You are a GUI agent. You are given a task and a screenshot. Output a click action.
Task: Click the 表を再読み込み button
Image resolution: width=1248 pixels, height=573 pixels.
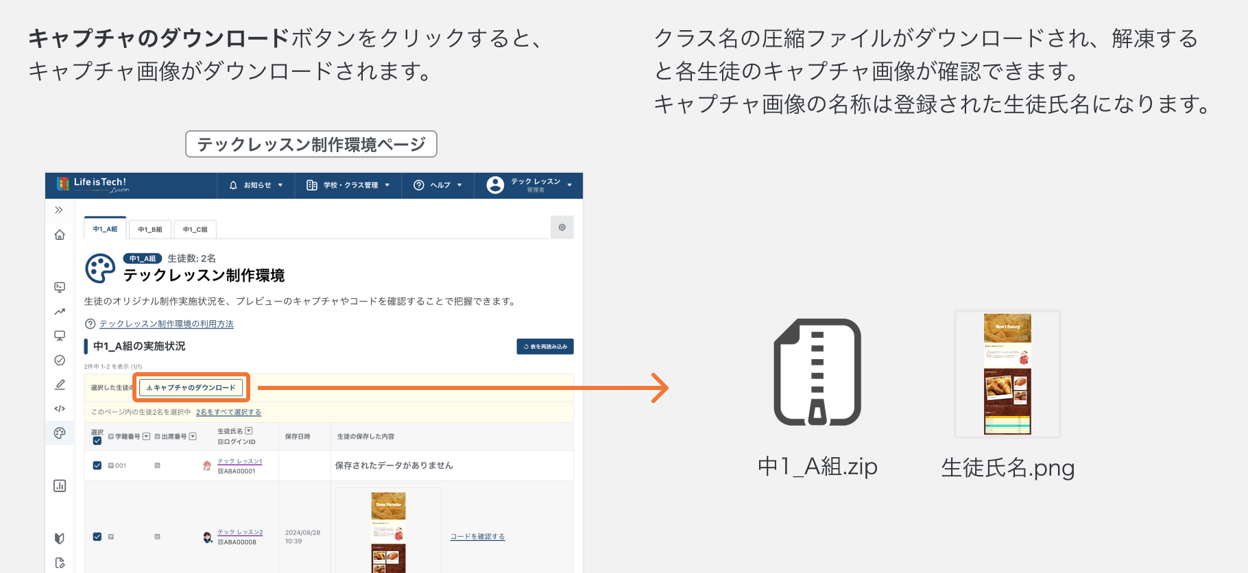(x=545, y=347)
